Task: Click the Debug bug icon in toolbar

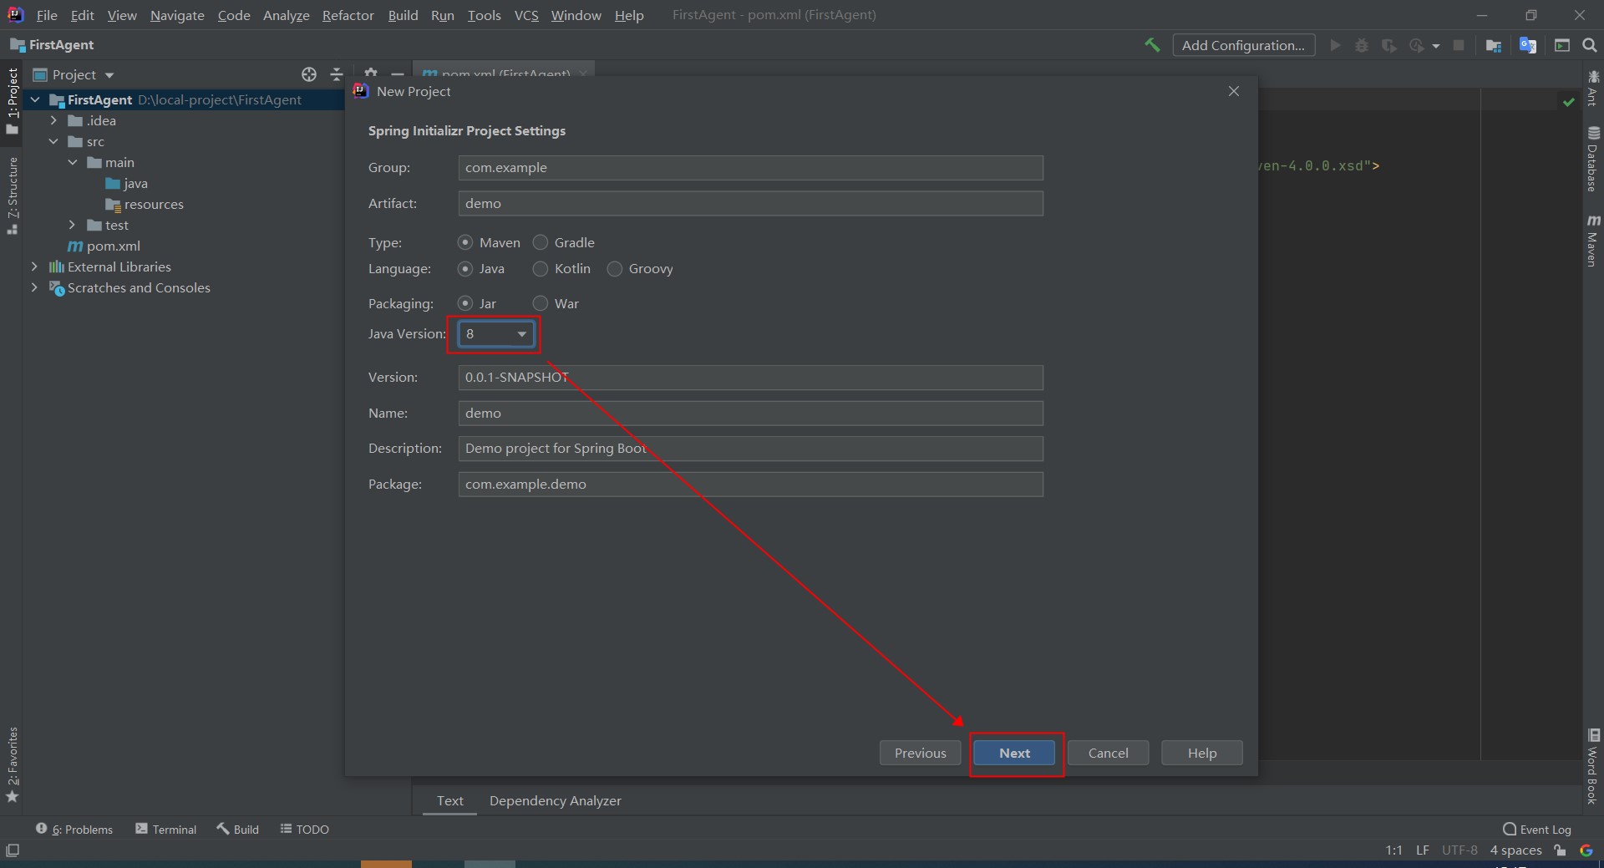Action: 1362,45
